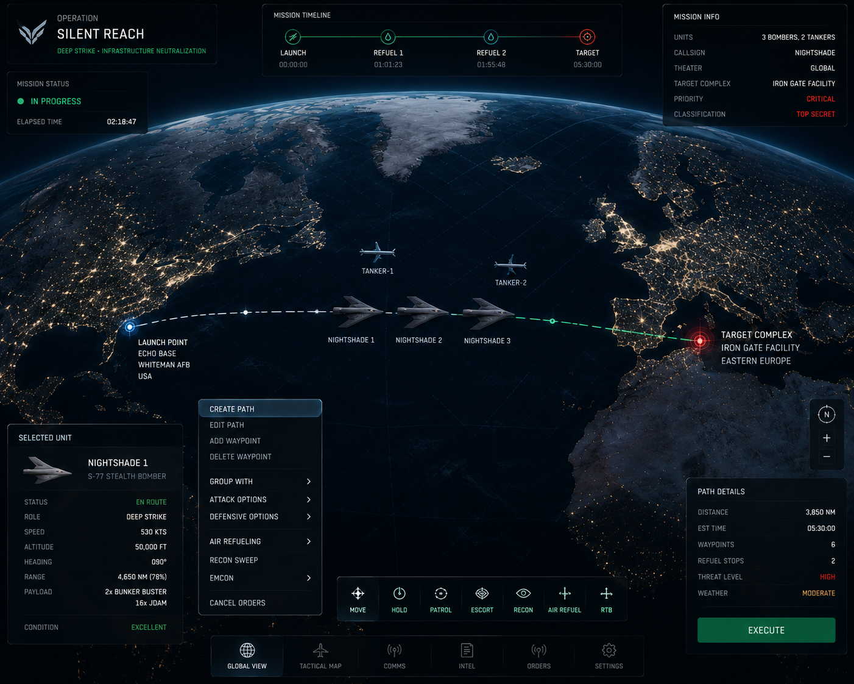
Task: Jump to the Target timeline marker
Action: point(587,37)
